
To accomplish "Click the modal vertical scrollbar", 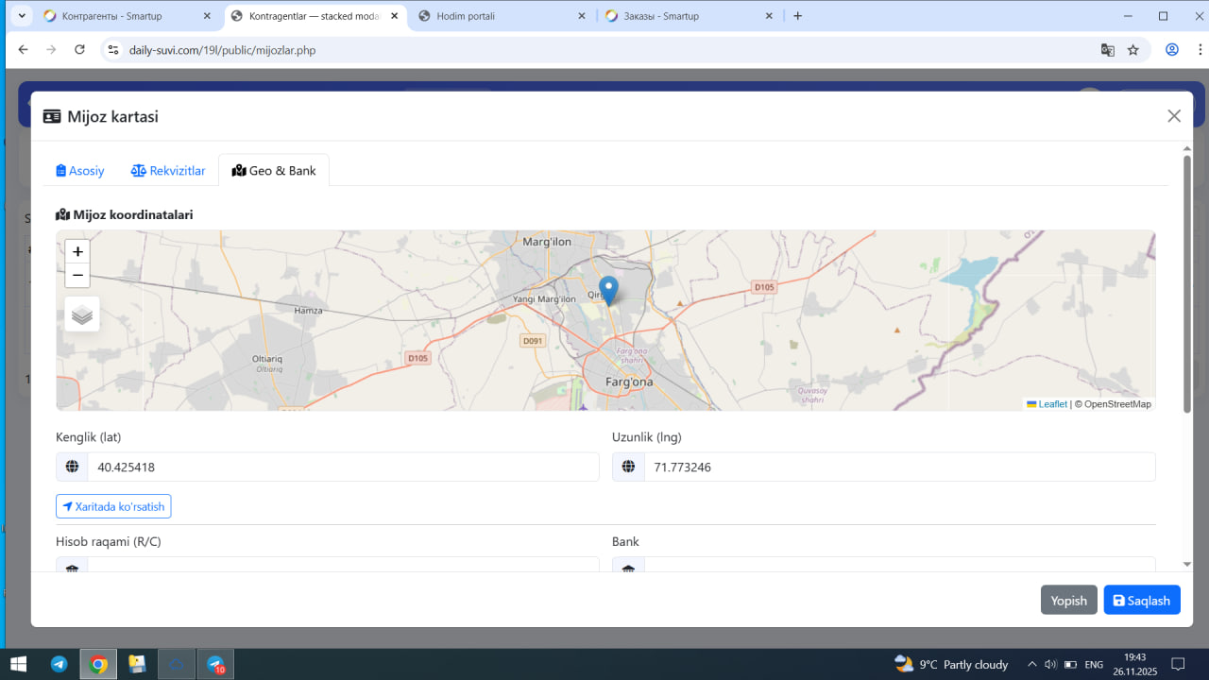I will click(x=1187, y=283).
